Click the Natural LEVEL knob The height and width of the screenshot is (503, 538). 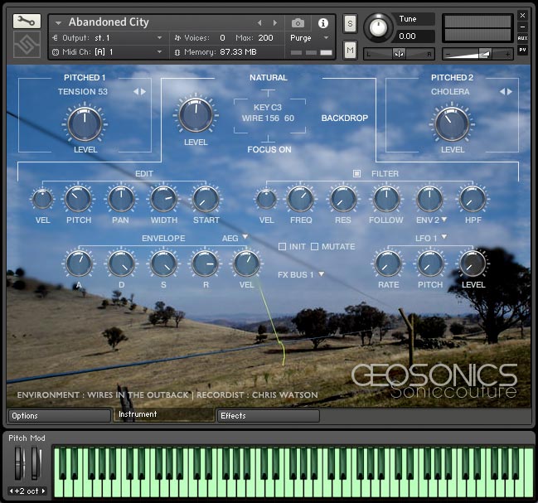196,116
